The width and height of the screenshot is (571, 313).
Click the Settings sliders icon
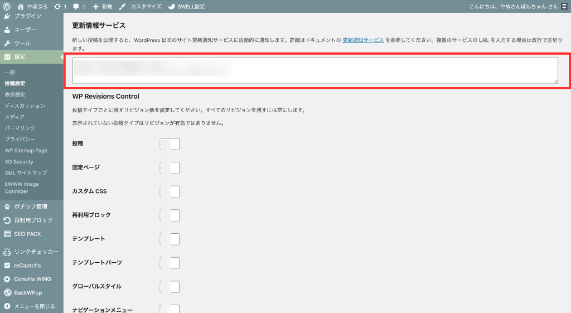click(x=7, y=57)
